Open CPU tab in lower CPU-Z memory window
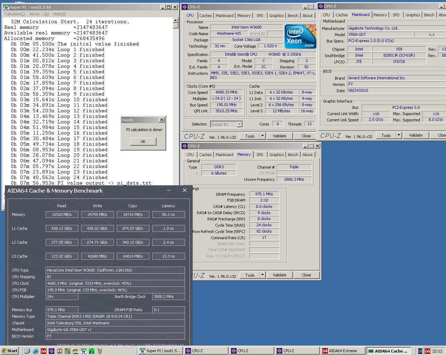Viewport: 446px width, 356px height. [x=190, y=155]
